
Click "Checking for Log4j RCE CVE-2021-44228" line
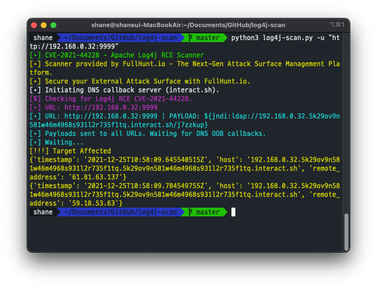tap(111, 99)
